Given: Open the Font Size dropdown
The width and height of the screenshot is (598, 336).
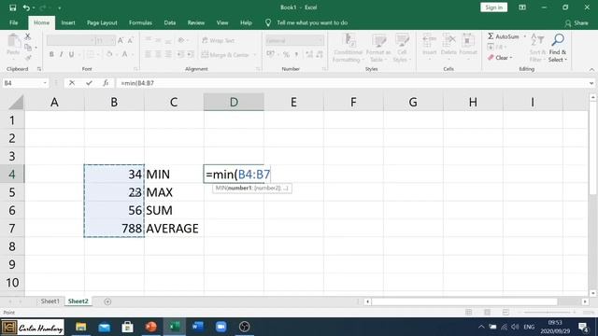Looking at the screenshot, I should coord(112,40).
